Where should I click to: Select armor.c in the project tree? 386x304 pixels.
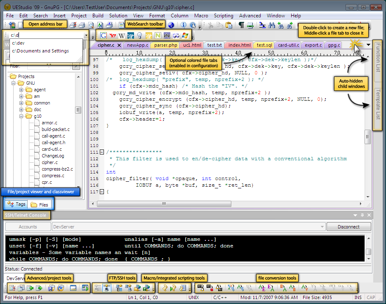tap(49, 123)
